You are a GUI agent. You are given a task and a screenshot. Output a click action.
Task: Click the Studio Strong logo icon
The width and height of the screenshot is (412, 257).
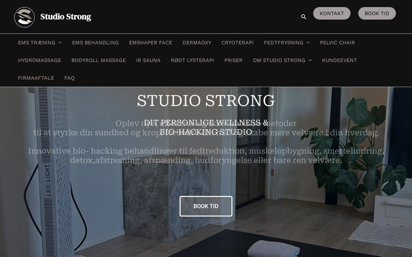coord(24,17)
